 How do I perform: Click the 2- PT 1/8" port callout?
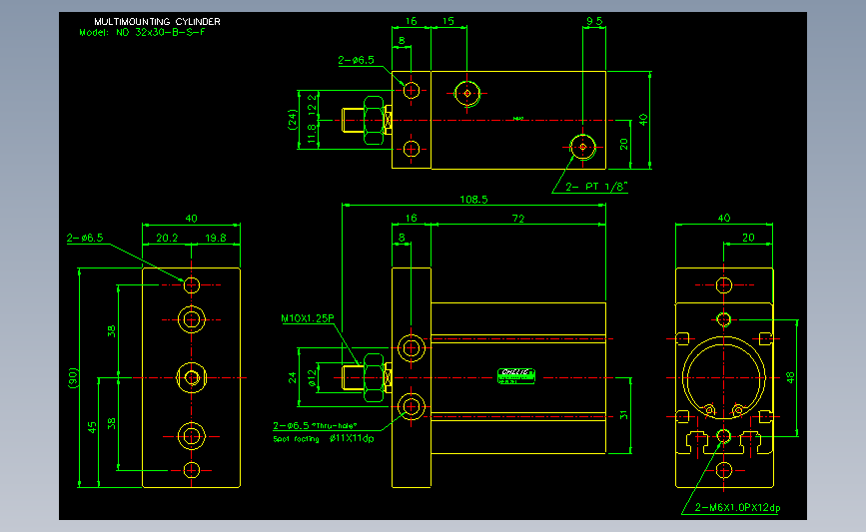point(597,187)
